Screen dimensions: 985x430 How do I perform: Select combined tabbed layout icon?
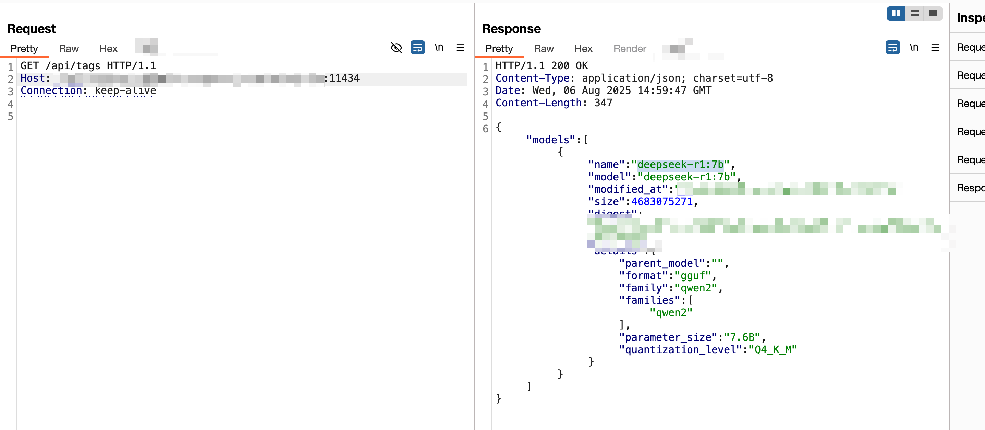[933, 13]
